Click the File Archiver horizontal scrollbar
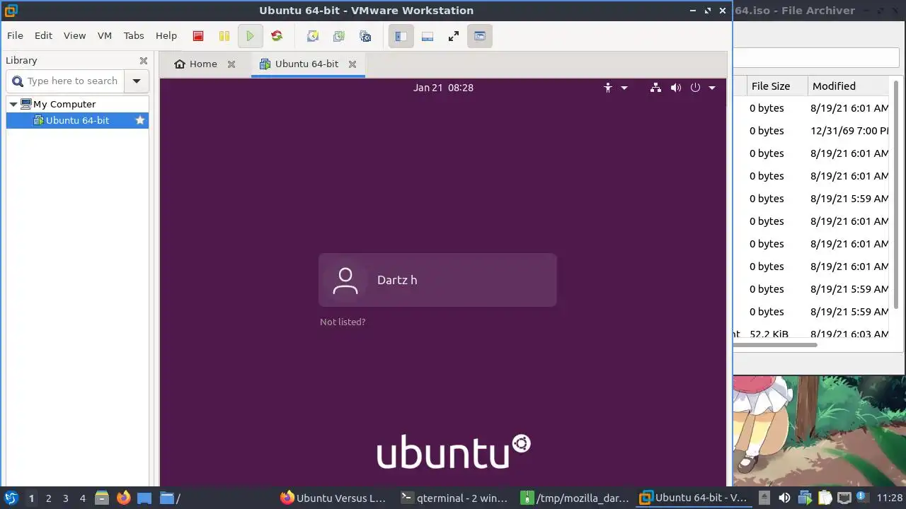Viewport: 906px width, 509px height. click(776, 345)
